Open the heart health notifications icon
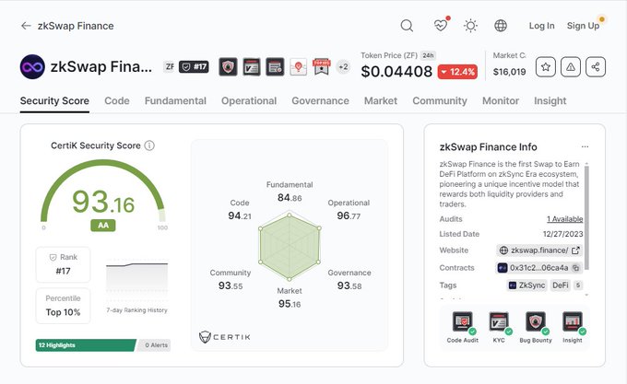Screen dimensions: 627x384 [x=441, y=26]
